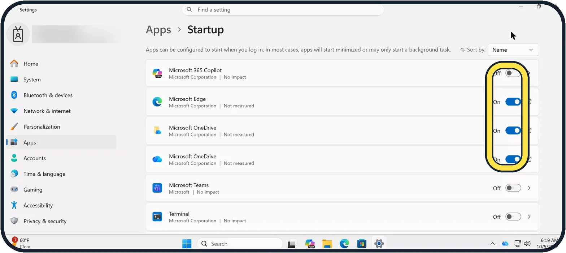This screenshot has width=566, height=253.
Task: Open Accounts settings
Action: point(61,158)
